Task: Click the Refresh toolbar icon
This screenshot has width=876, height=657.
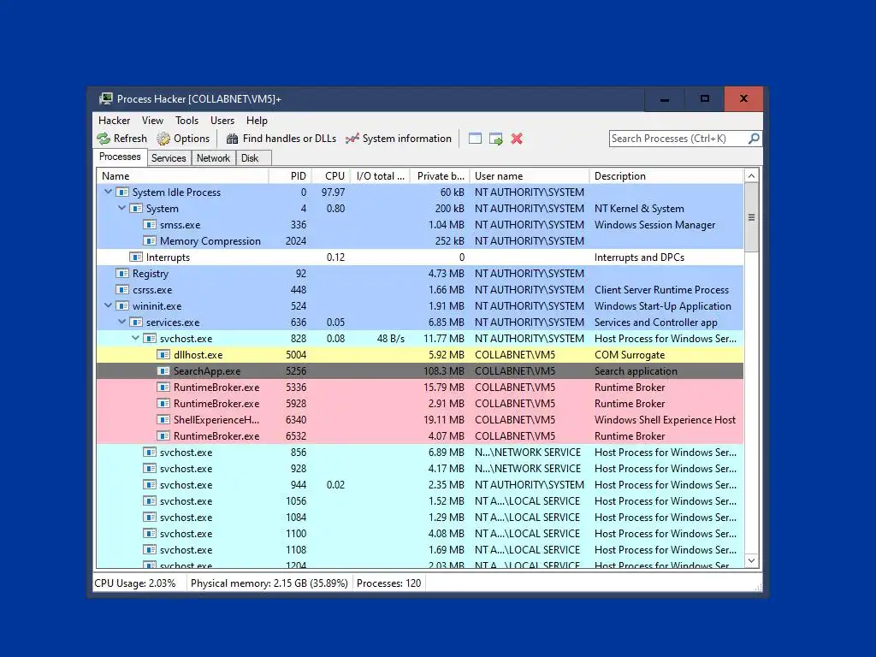Action: point(104,139)
